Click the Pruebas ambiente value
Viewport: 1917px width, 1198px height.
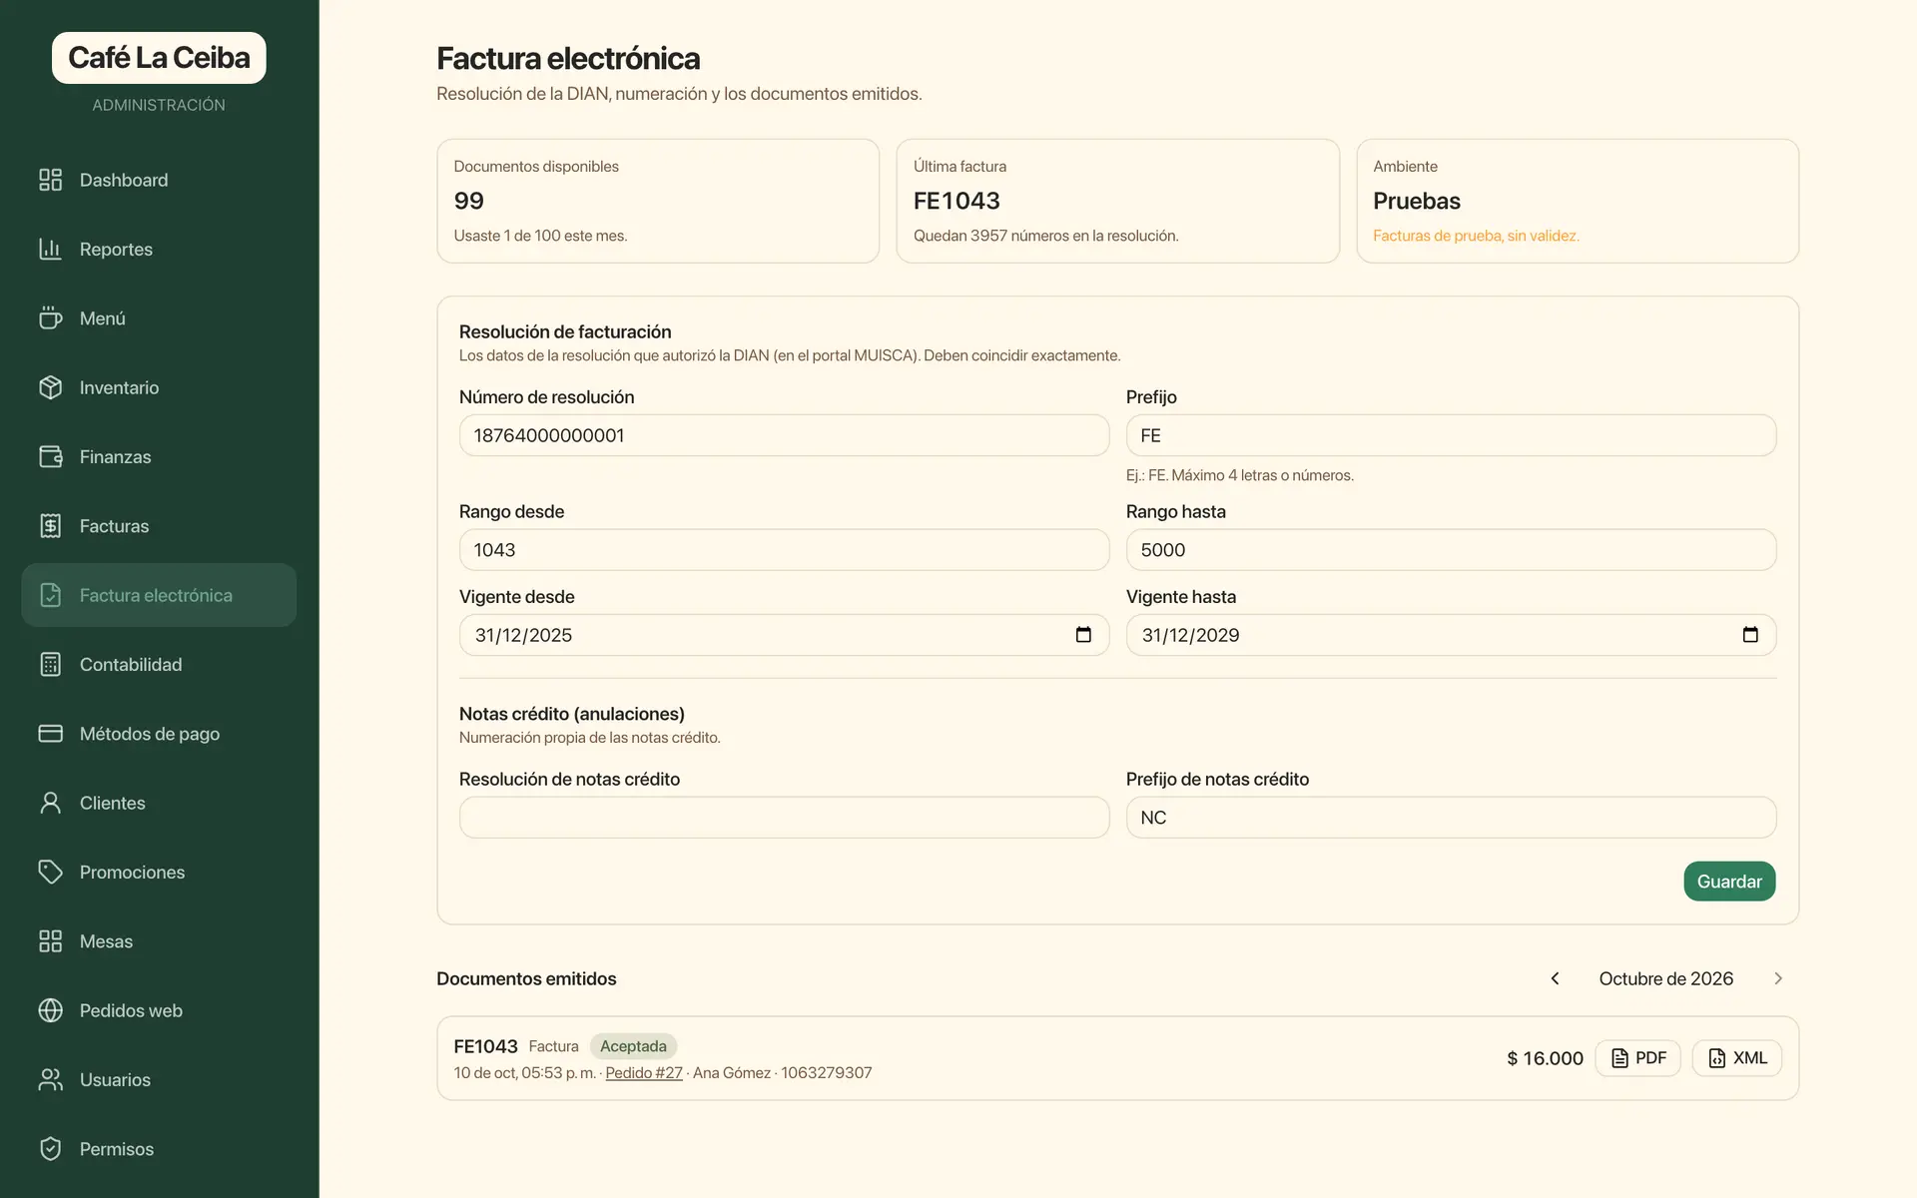point(1417,201)
